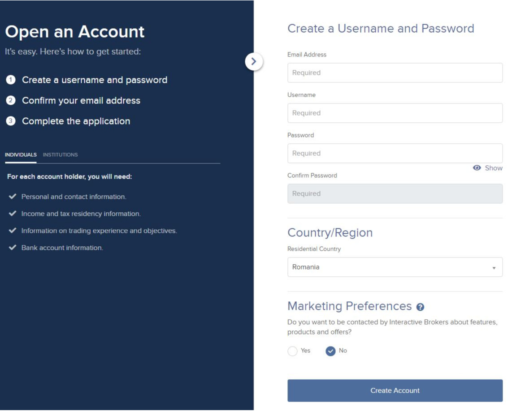Click the Marketing Preferences help question icon
The image size is (512, 411).
coord(420,307)
